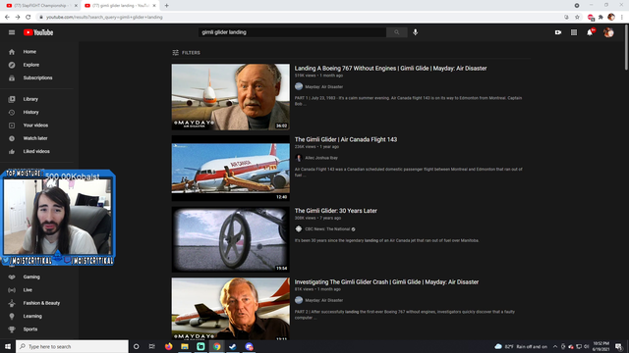
Task: Open account avatar menu in YouTube header
Action: coord(608,32)
